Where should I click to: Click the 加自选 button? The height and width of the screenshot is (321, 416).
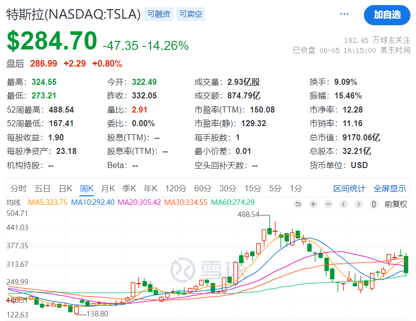click(x=387, y=15)
